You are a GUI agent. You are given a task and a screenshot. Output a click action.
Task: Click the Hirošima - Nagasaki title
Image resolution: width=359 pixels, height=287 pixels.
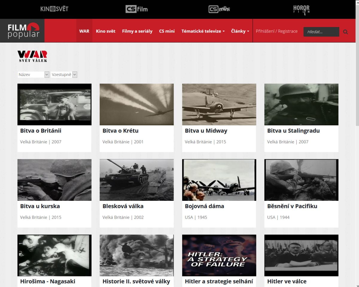pos(48,281)
